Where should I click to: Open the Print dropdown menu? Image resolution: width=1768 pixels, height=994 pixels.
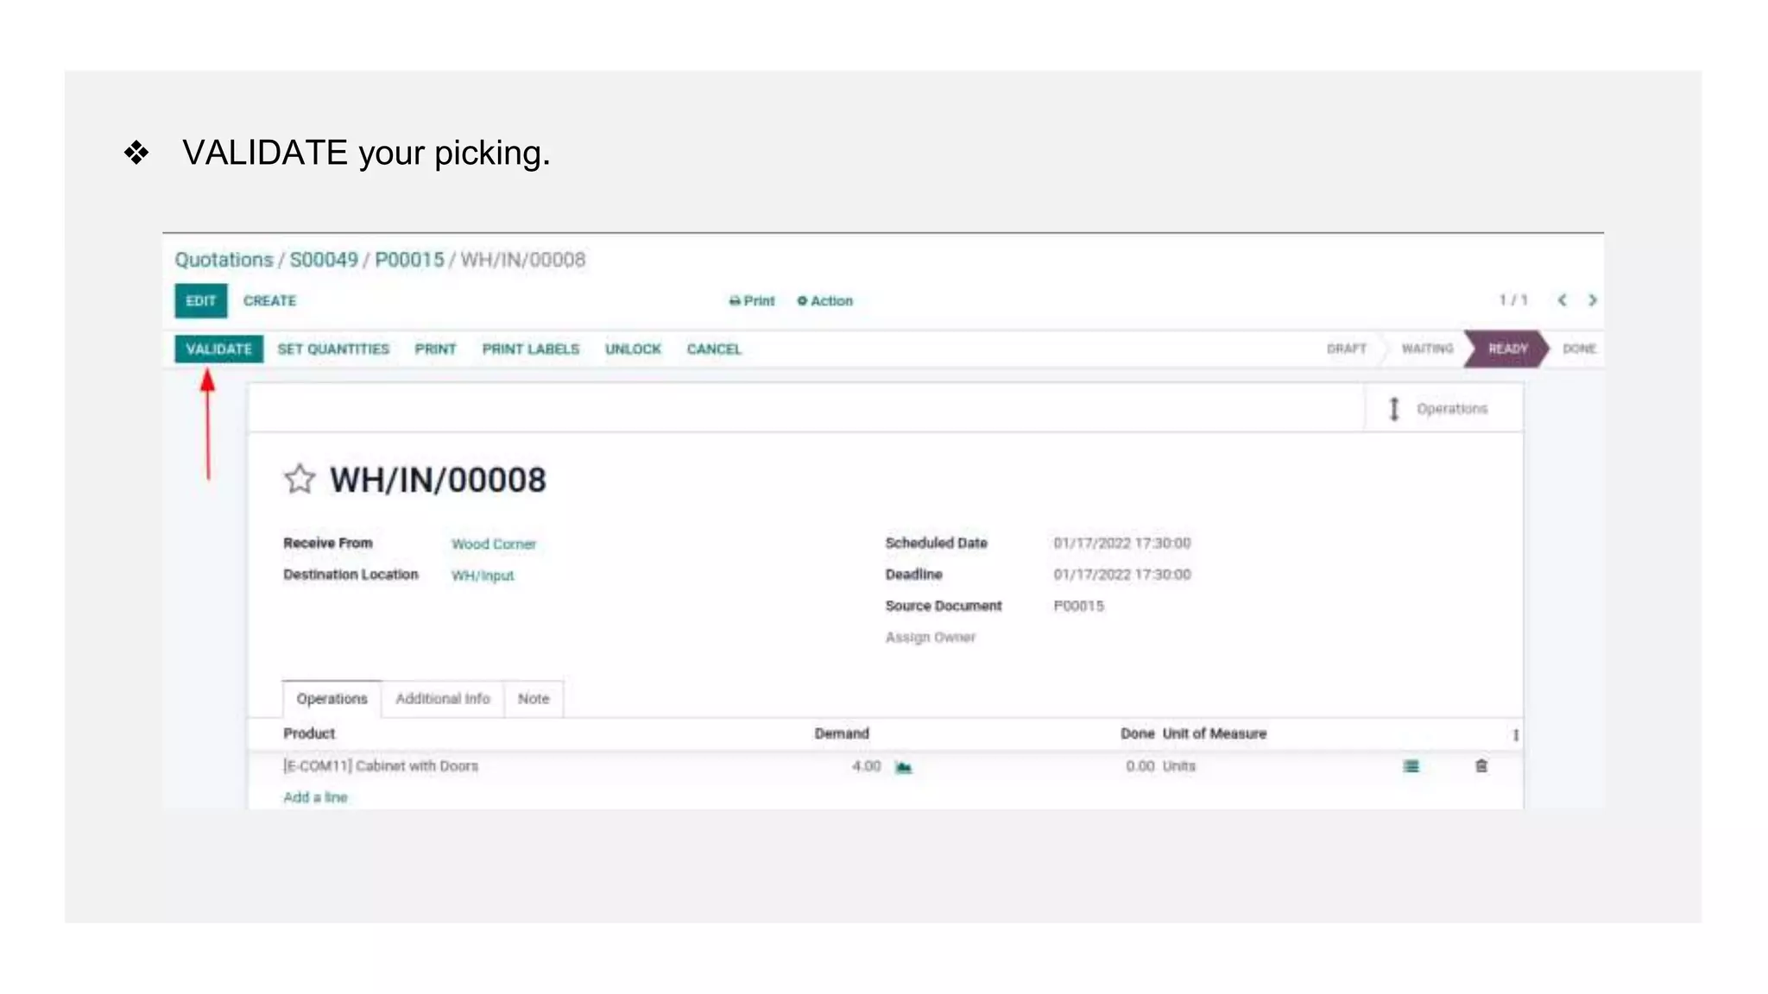pos(752,301)
